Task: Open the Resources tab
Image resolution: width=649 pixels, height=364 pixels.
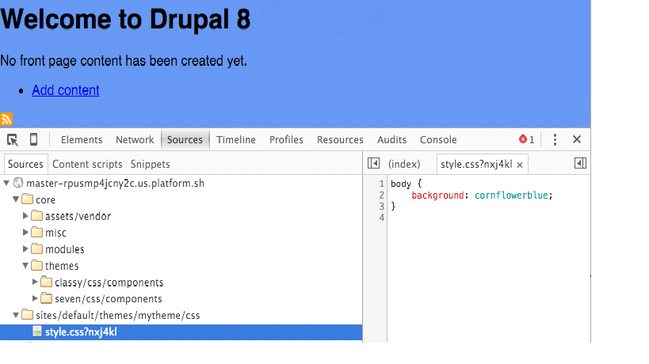Action: click(x=340, y=140)
